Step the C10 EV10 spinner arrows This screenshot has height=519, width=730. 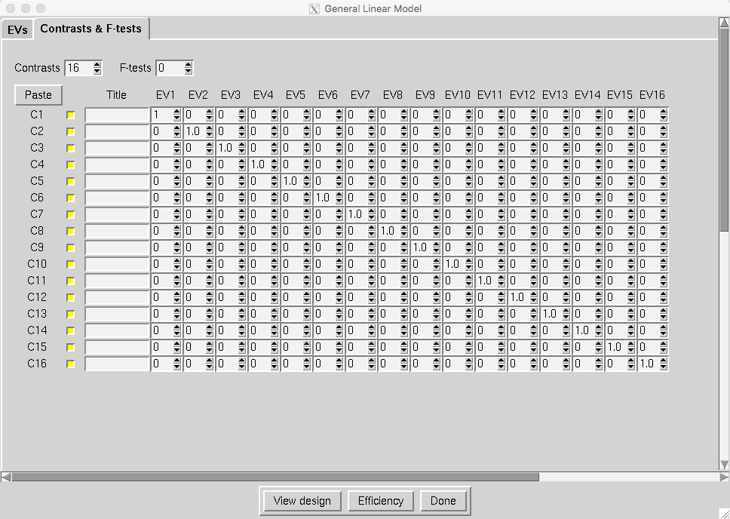pos(469,264)
